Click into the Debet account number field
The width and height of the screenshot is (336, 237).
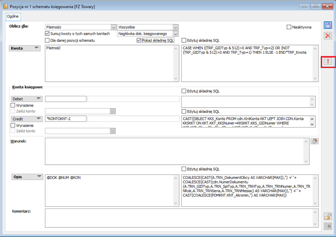66,99
